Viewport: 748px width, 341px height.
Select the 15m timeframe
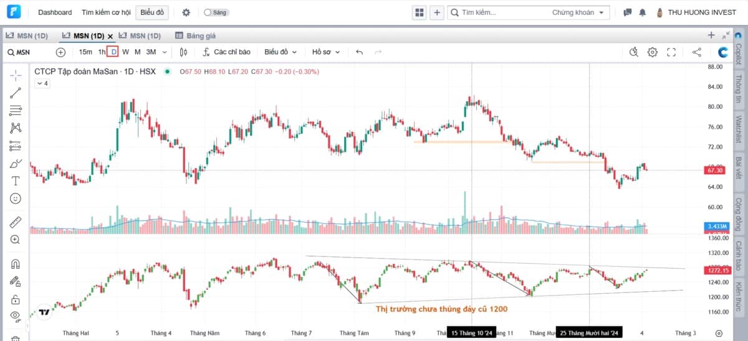click(x=85, y=52)
